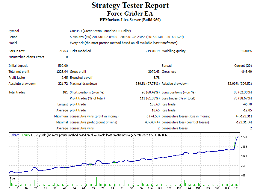
Task: Select the '5 Minutes (M5)' period value
Action: (x=80, y=37)
